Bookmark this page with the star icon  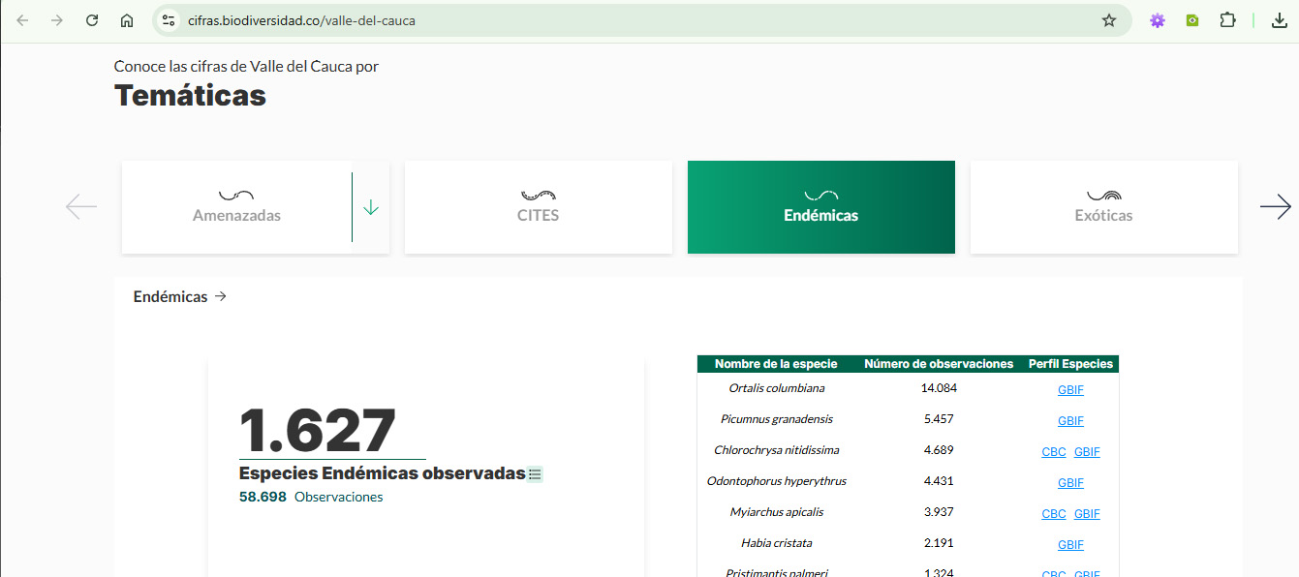click(1109, 20)
